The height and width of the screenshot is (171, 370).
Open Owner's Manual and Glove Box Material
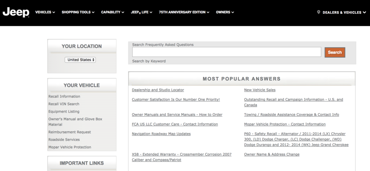(75, 122)
